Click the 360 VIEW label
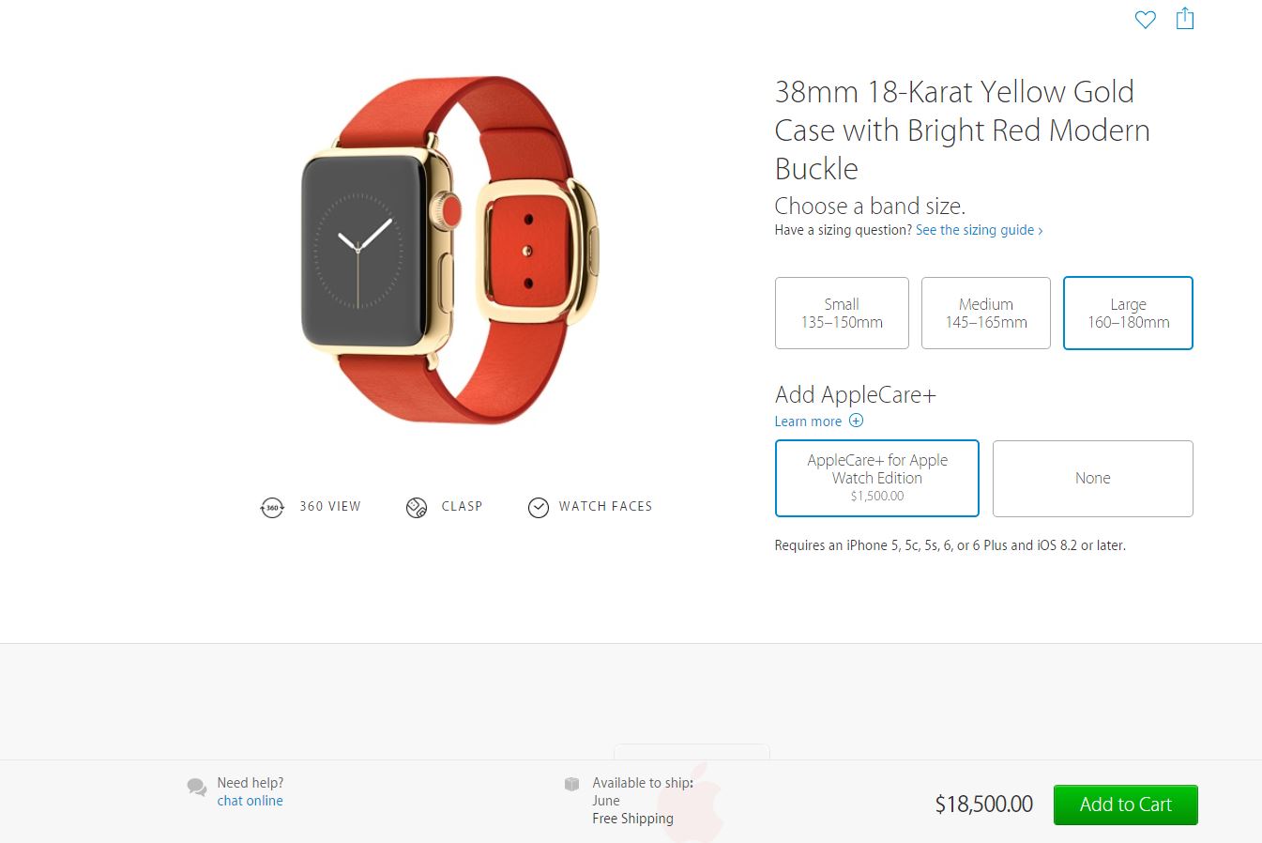 (330, 506)
